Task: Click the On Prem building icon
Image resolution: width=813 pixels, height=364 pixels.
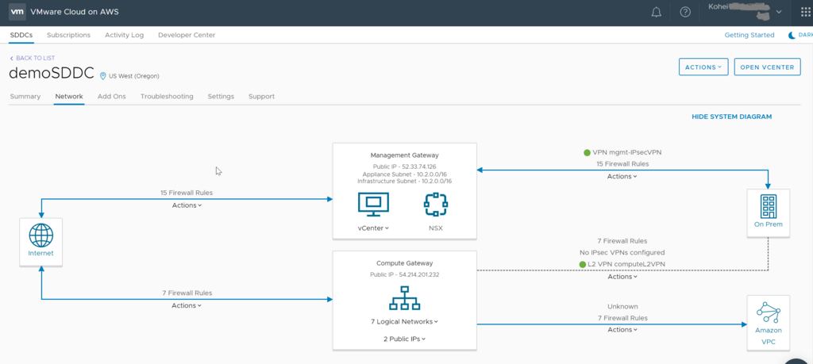Action: 768,207
